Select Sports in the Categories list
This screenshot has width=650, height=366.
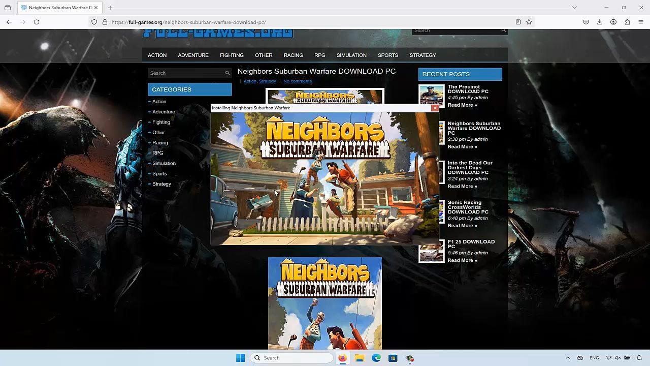[159, 173]
